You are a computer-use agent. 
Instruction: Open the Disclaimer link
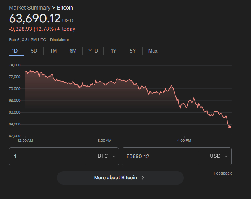[60, 40]
